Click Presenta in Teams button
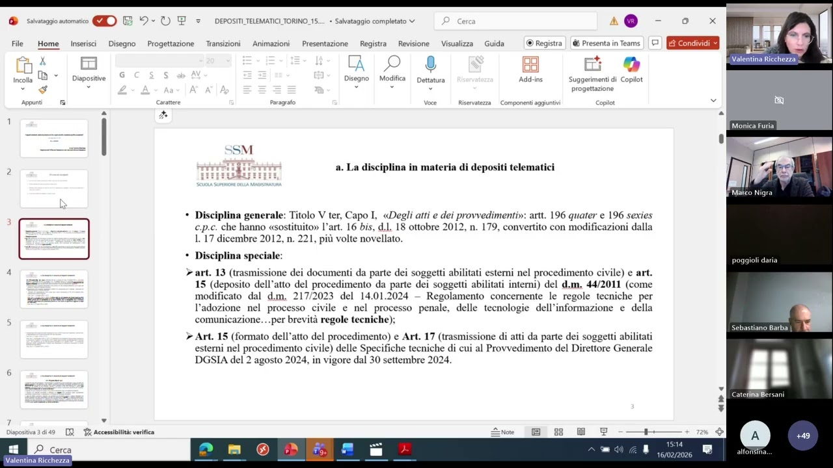 pos(607,43)
